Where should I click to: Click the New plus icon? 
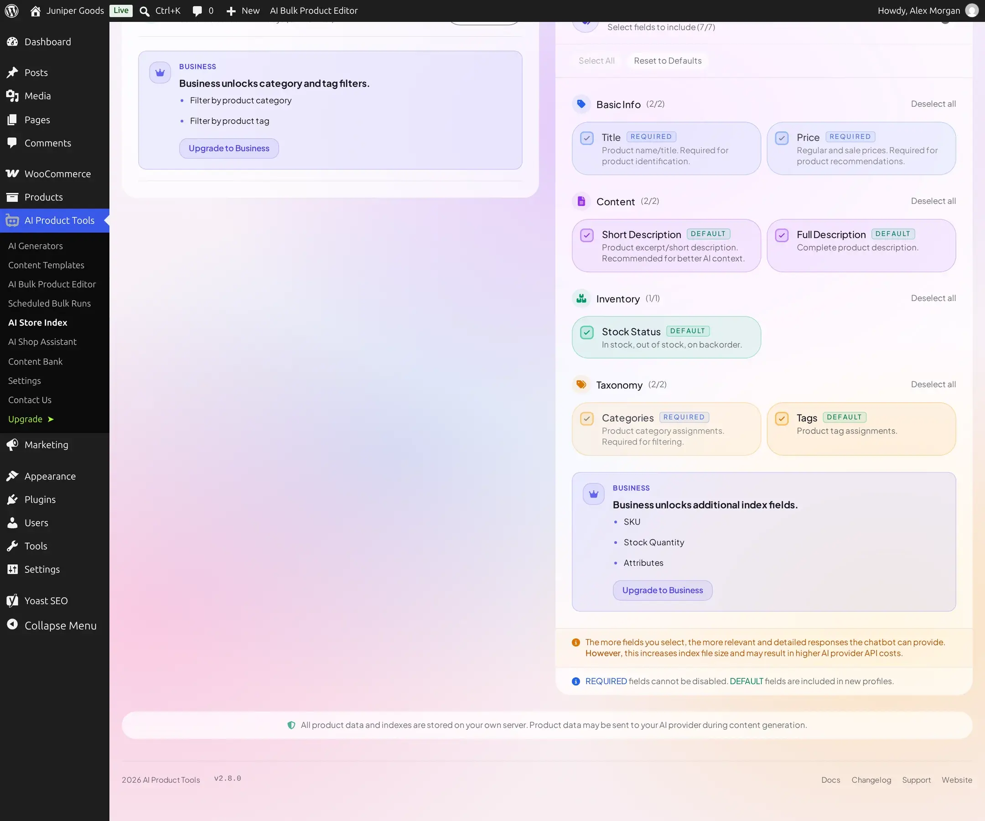click(231, 11)
